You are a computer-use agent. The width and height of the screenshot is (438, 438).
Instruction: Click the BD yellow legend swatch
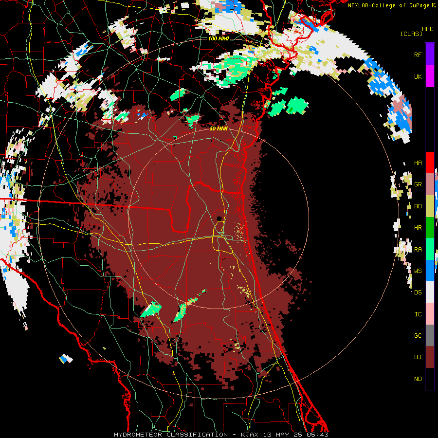tap(430, 206)
